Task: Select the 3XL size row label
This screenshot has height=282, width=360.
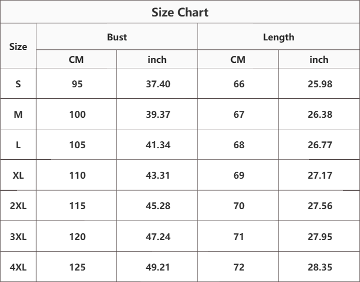Action: [x=18, y=237]
